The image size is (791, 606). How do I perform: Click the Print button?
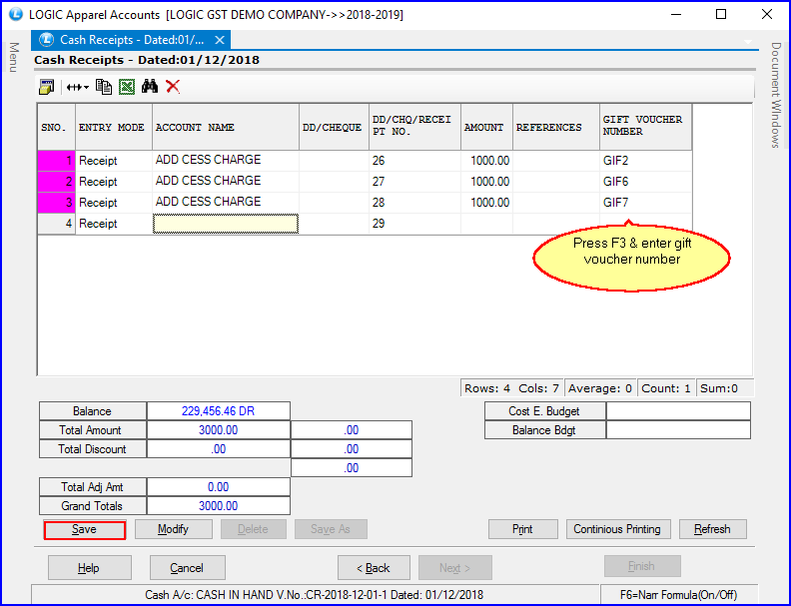[x=522, y=529]
